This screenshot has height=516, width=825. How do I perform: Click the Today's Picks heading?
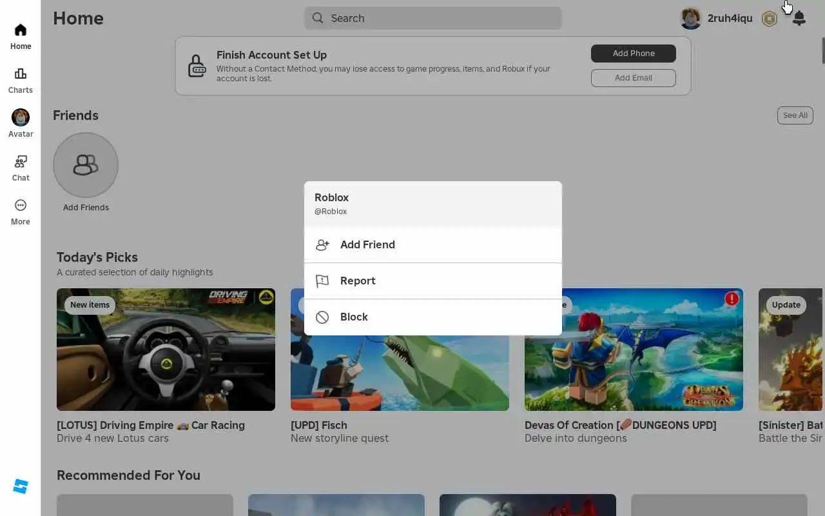click(x=97, y=257)
